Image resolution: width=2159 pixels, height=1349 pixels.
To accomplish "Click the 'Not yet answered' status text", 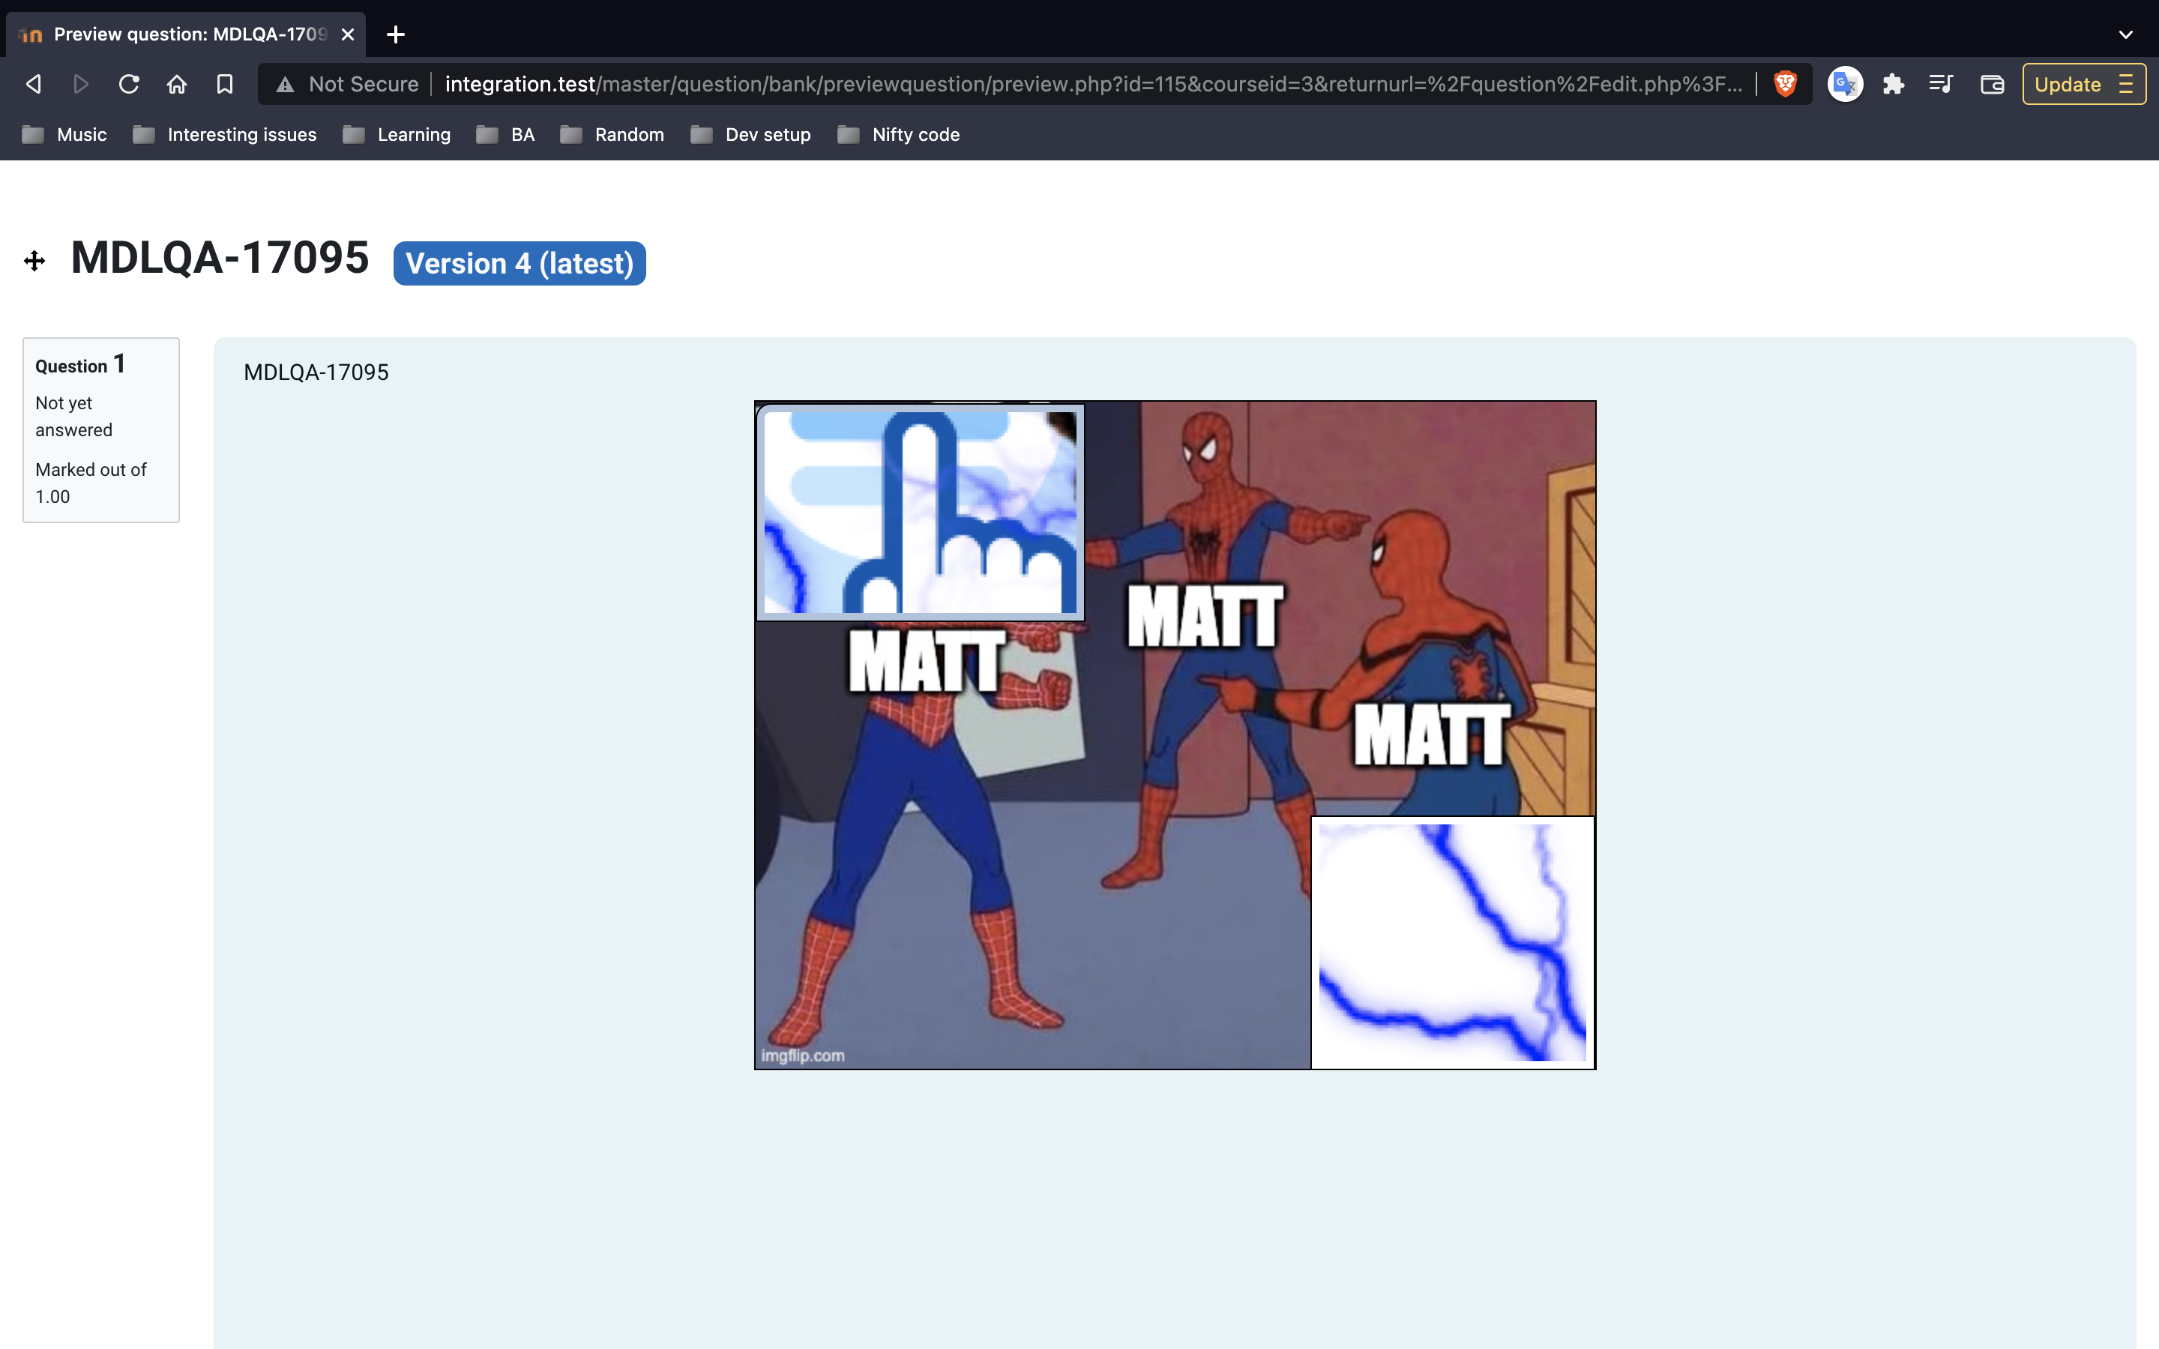I will click(x=74, y=417).
